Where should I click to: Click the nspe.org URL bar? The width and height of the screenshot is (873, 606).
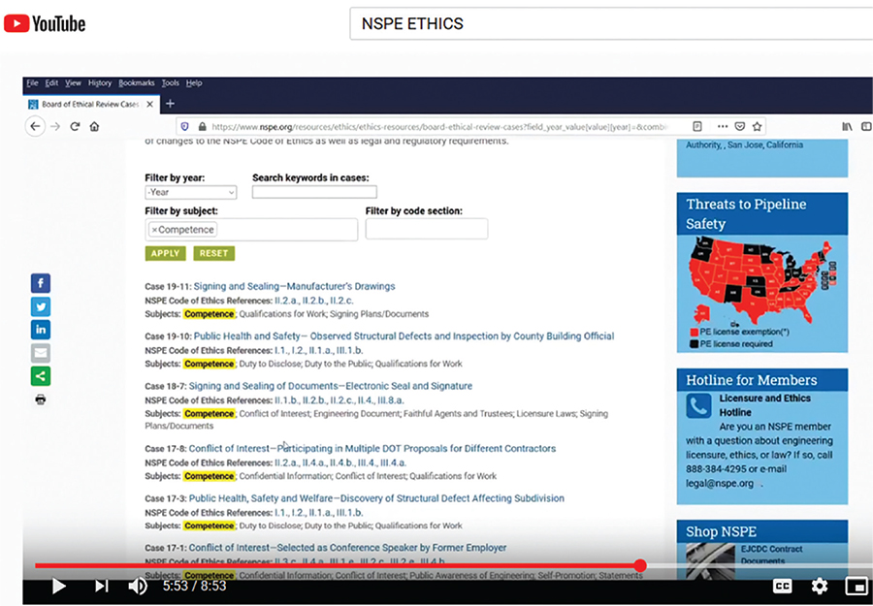click(439, 126)
